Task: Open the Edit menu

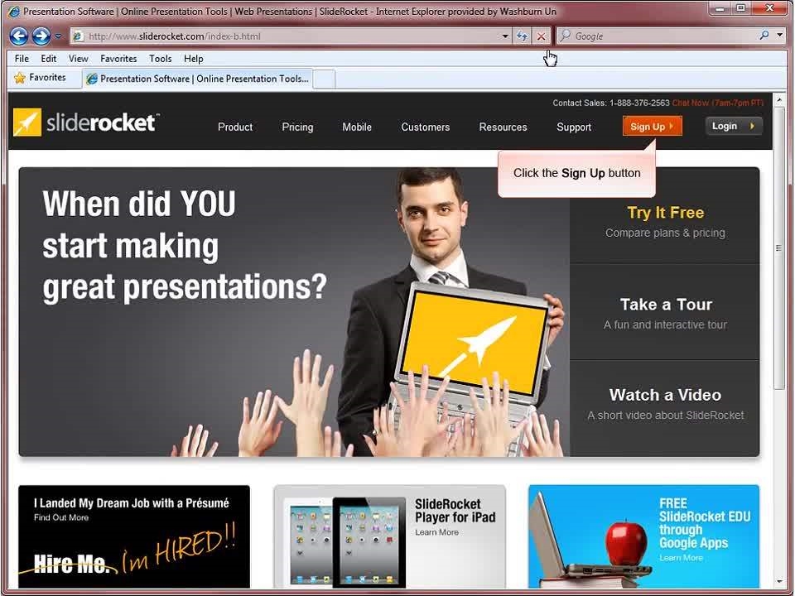Action: click(x=49, y=58)
